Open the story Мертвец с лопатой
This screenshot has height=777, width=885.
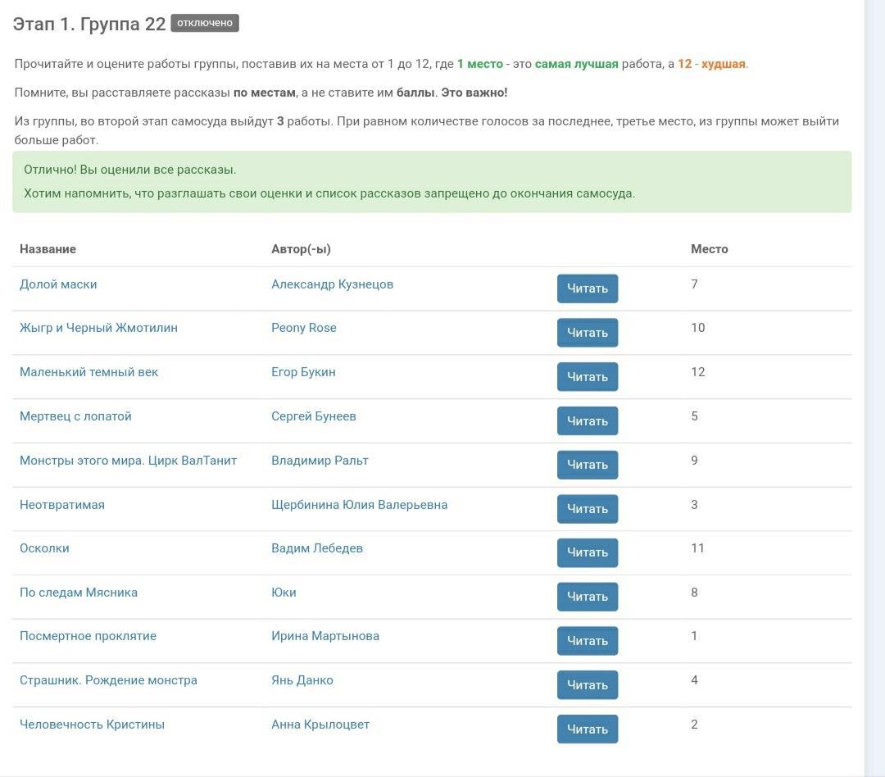point(75,416)
